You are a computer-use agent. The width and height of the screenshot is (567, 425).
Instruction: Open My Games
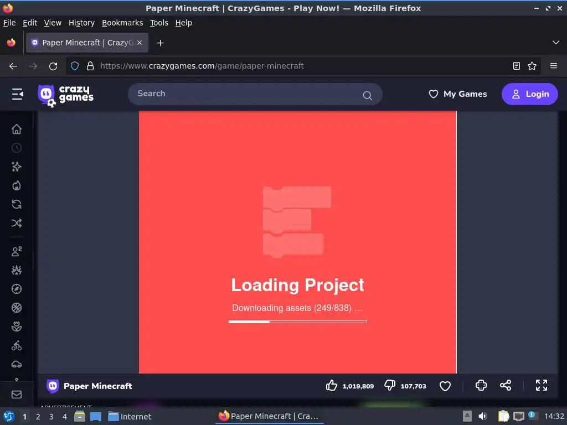(x=457, y=94)
